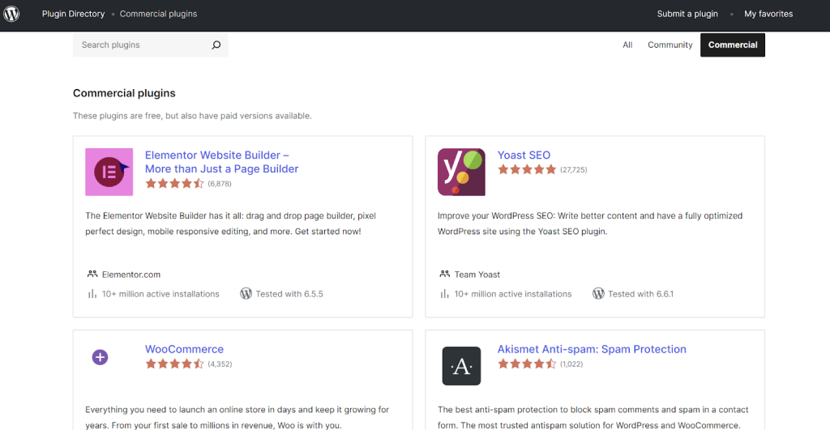Select the Commercial filter tab
830x430 pixels.
point(733,45)
